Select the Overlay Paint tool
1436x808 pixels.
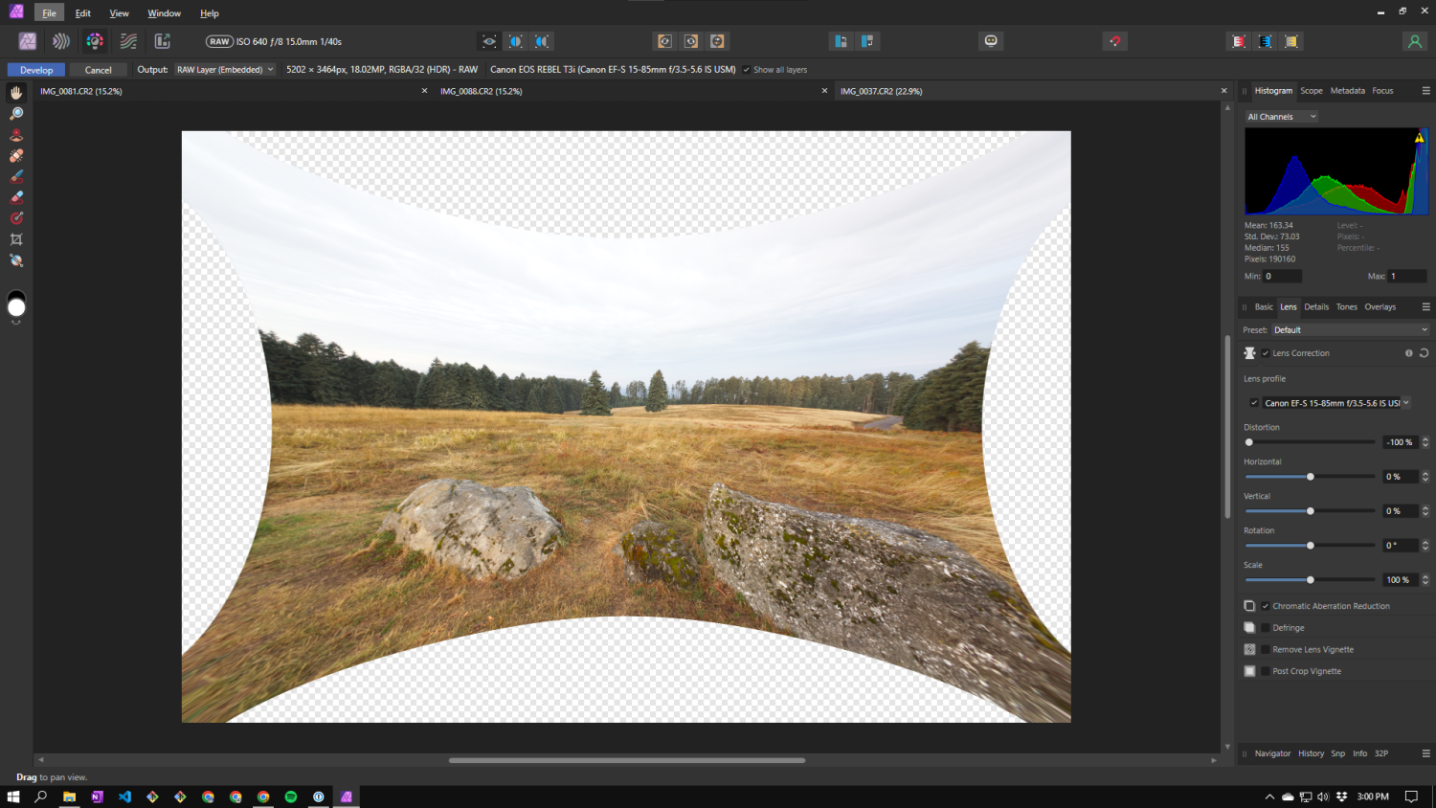pyautogui.click(x=16, y=176)
